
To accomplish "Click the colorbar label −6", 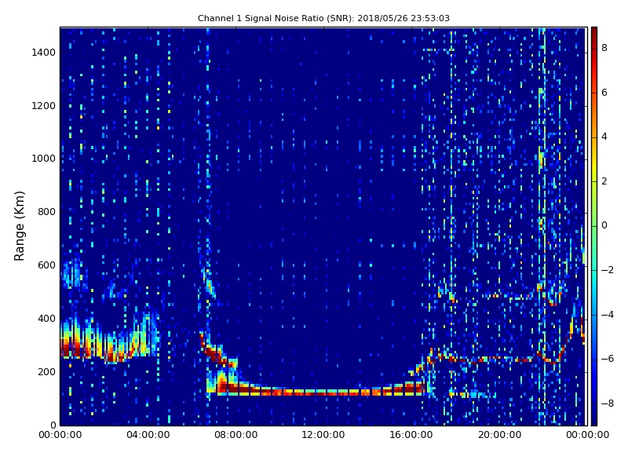I will click(608, 359).
